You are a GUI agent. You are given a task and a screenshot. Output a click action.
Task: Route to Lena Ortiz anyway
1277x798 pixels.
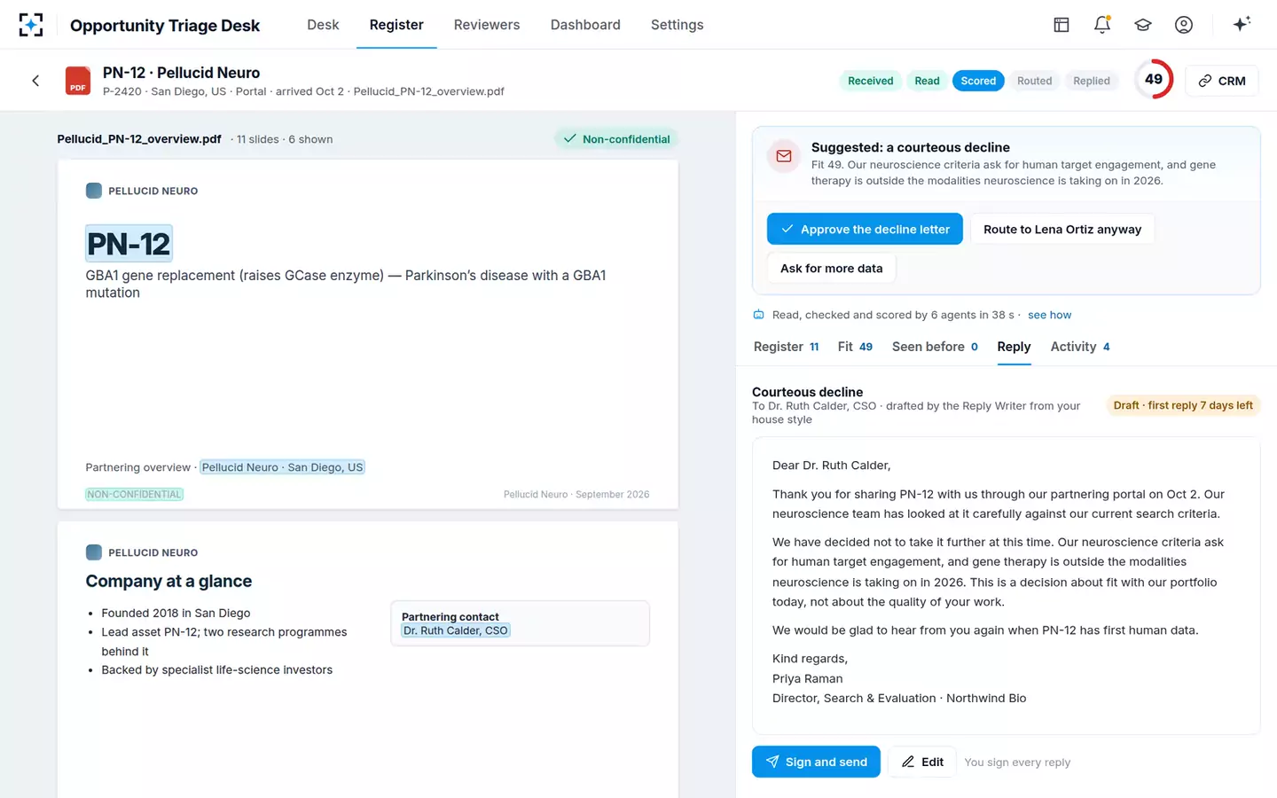tap(1062, 229)
